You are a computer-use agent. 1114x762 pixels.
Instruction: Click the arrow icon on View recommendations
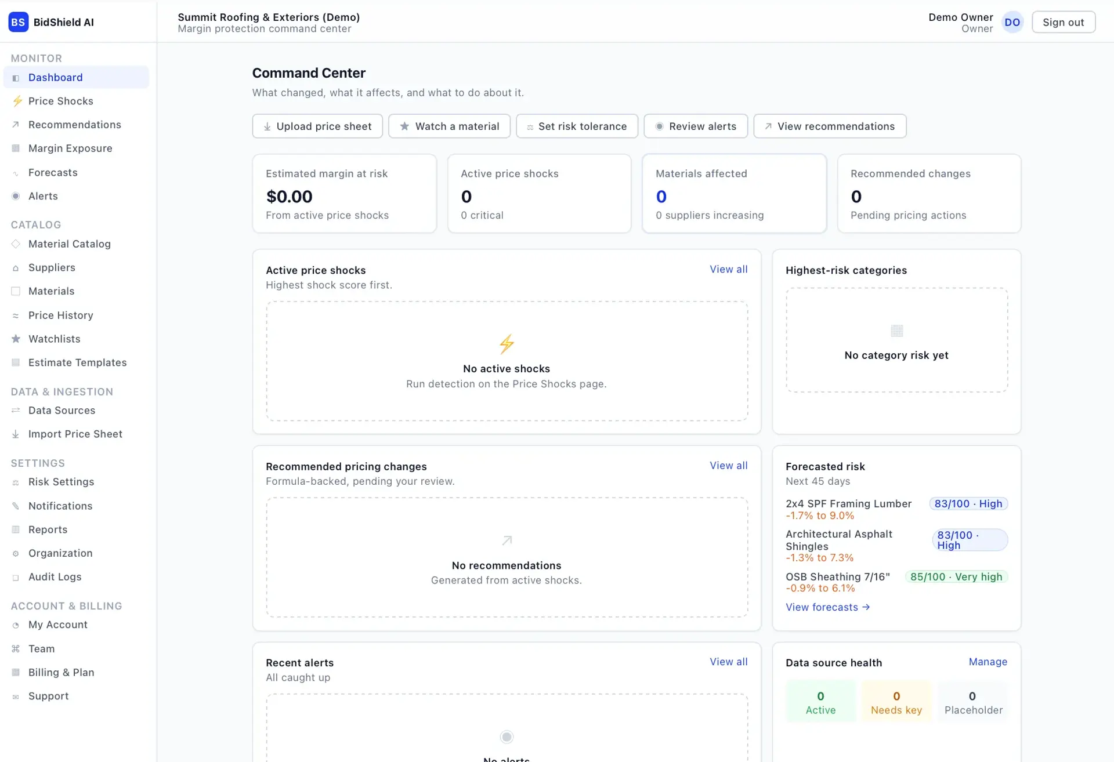pos(768,126)
